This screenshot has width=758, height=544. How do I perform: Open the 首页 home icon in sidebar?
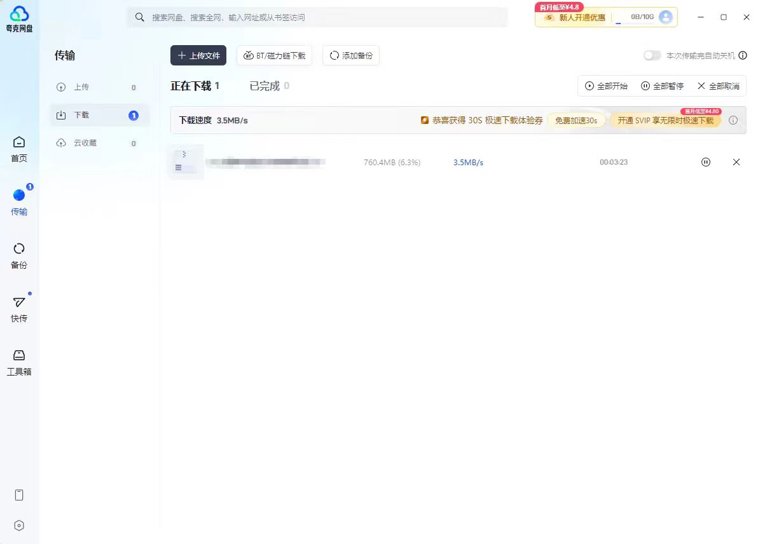click(x=19, y=149)
